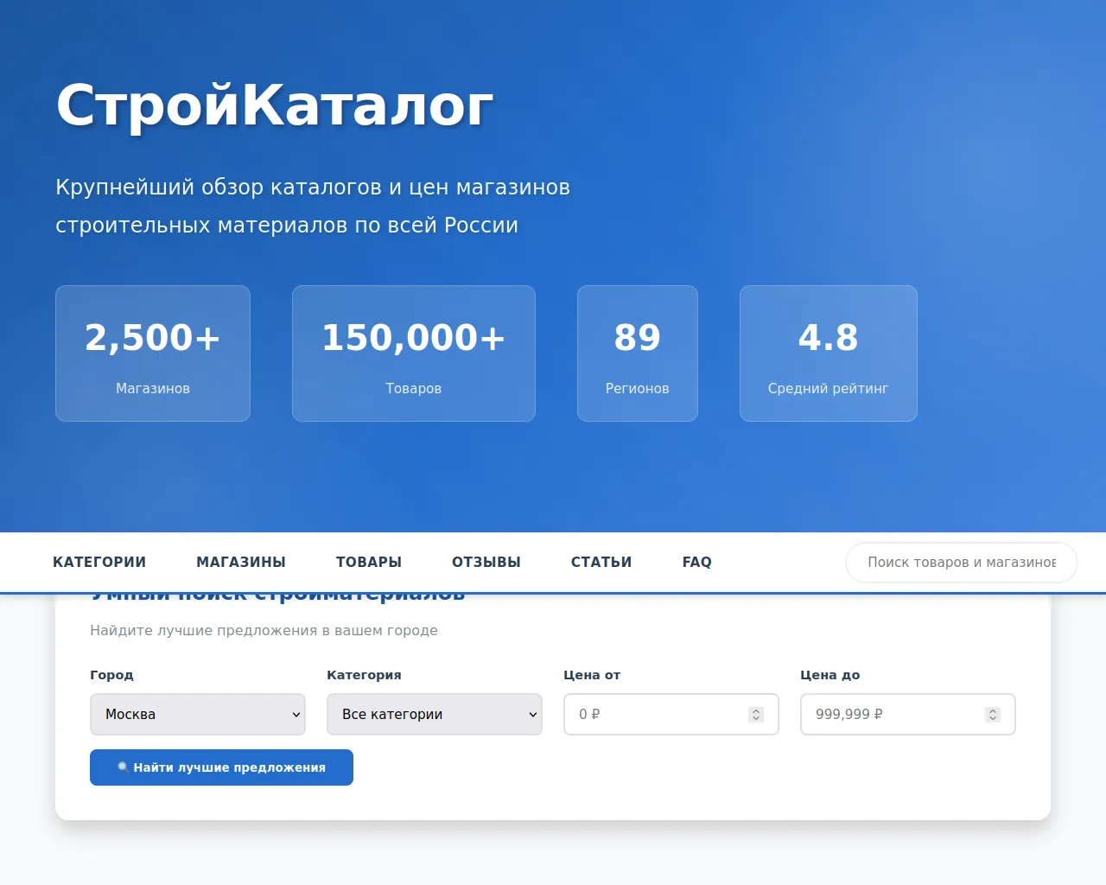
Task: Open the СТАТЬИ navigation item
Action: click(x=601, y=562)
